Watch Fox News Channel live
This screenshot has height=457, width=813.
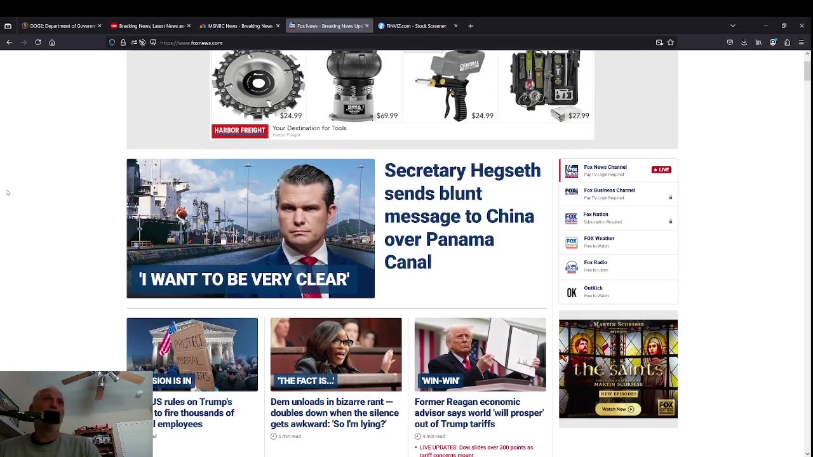(x=617, y=170)
